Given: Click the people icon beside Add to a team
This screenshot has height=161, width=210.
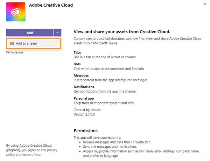Looking at the screenshot, I should point(12,44).
